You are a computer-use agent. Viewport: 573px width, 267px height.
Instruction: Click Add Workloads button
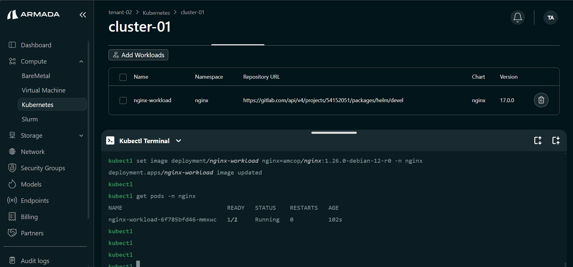(x=138, y=55)
